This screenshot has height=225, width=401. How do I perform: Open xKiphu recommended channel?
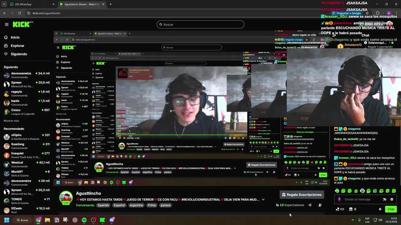[26, 137]
